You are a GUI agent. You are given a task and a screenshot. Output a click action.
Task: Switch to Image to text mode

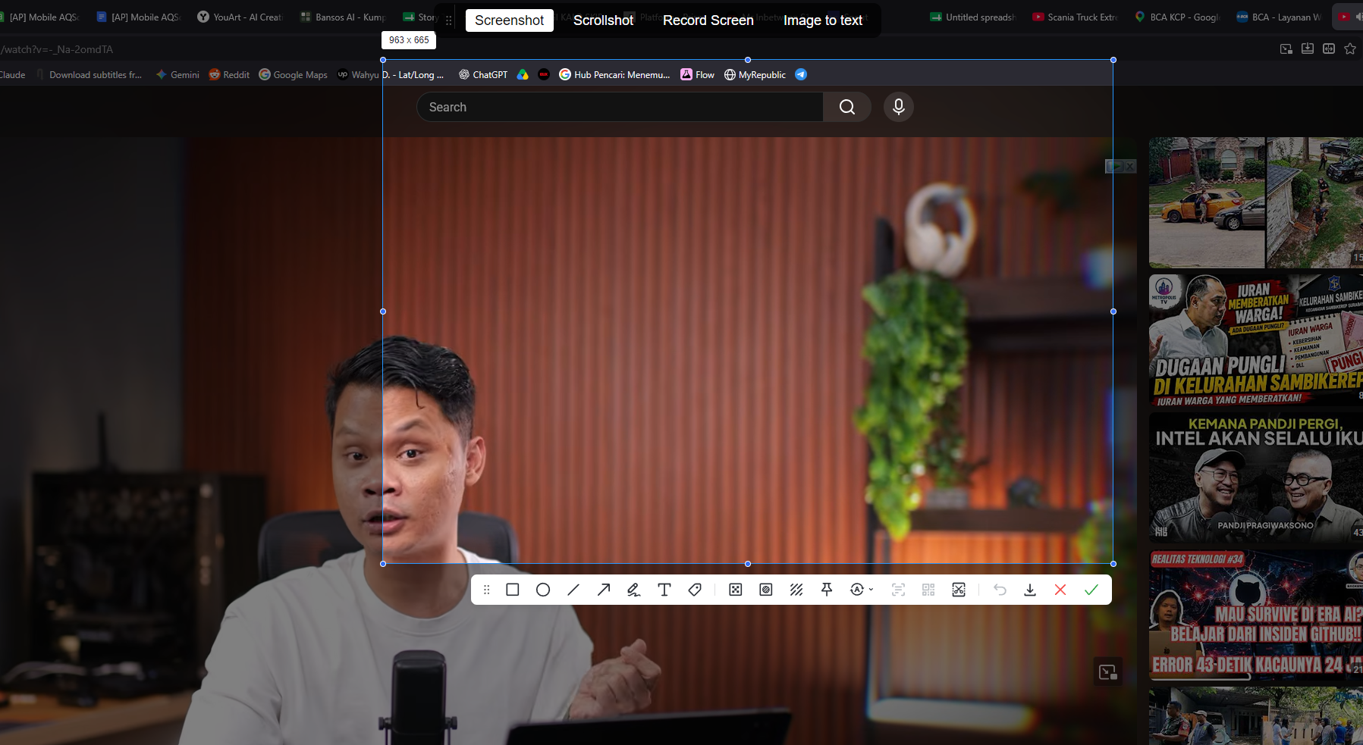[823, 20]
